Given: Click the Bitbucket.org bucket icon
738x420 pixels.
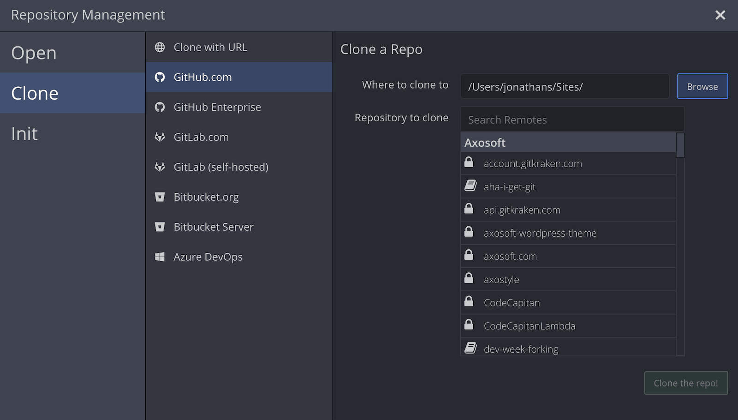Looking at the screenshot, I should [160, 197].
